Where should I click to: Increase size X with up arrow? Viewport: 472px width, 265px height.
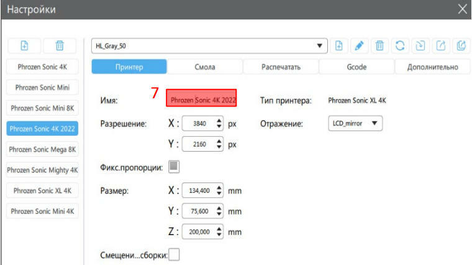[x=219, y=187]
